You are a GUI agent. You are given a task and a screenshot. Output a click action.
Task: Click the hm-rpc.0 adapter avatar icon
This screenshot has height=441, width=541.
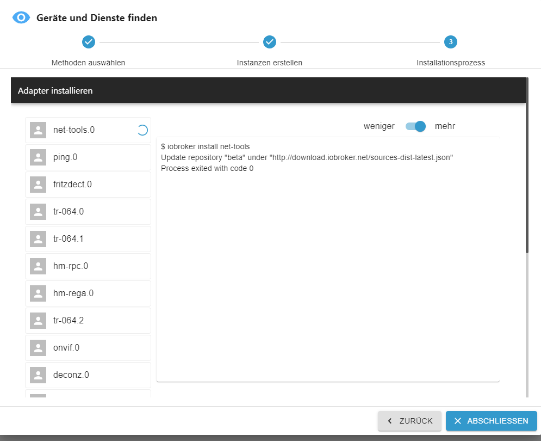38,266
